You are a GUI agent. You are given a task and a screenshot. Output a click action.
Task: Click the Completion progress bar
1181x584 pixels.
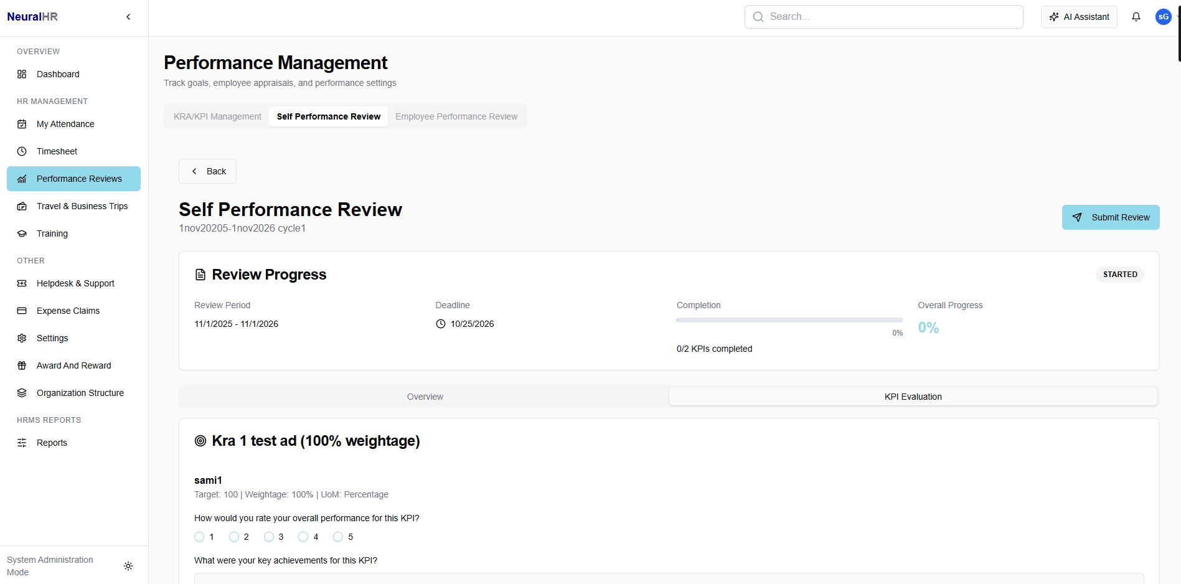point(789,319)
